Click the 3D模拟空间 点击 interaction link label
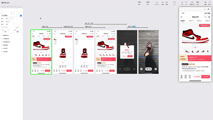213x120 pixels. [x=68, y=27]
